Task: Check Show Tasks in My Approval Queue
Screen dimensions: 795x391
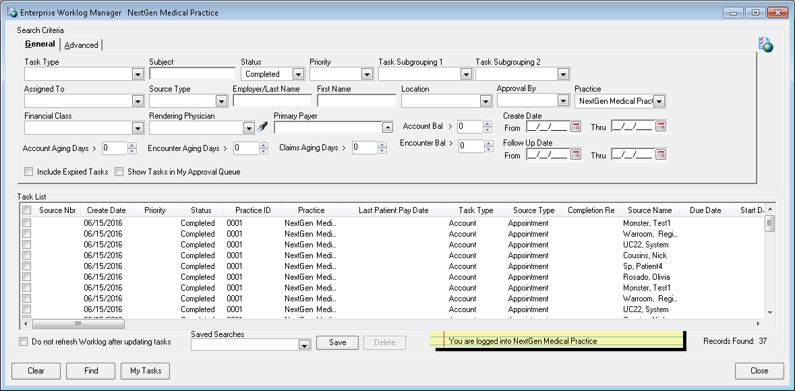Action: [119, 172]
